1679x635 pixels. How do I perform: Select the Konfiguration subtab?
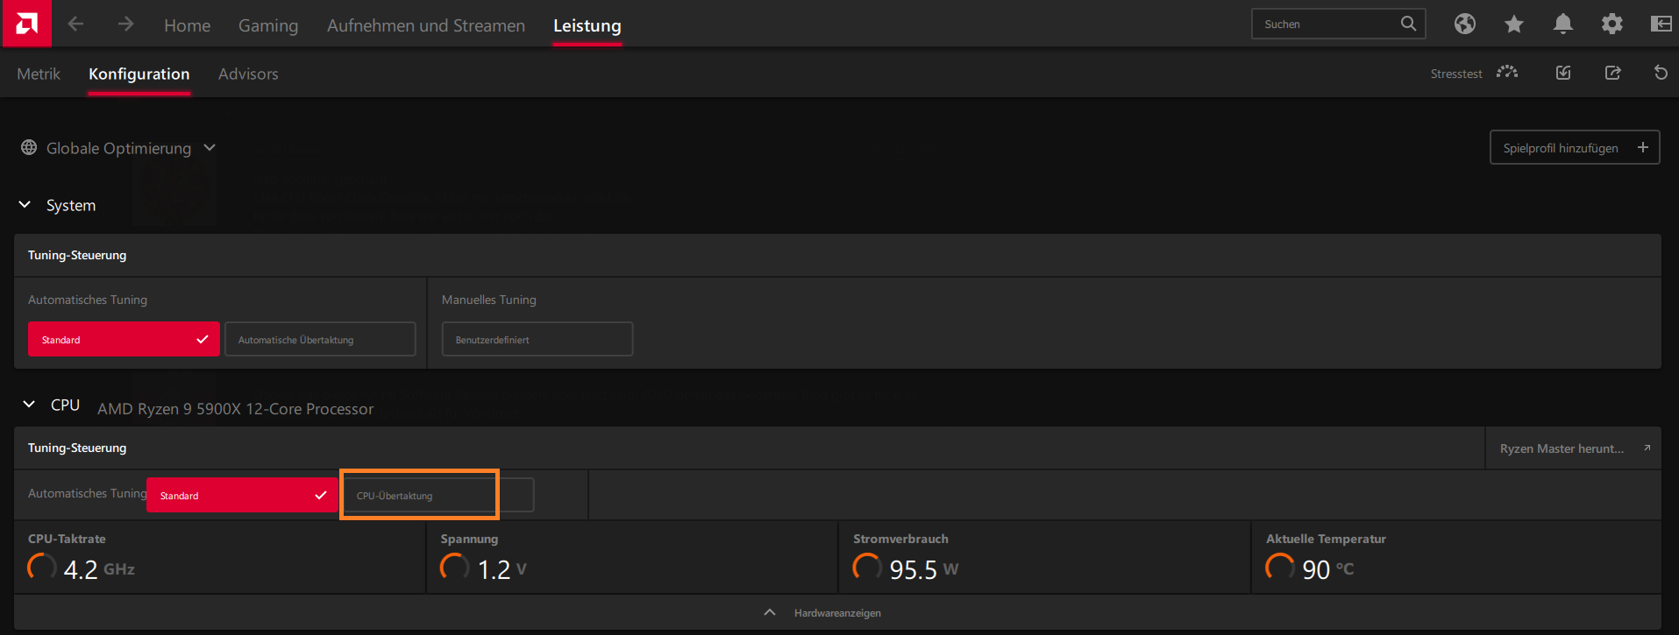tap(139, 74)
